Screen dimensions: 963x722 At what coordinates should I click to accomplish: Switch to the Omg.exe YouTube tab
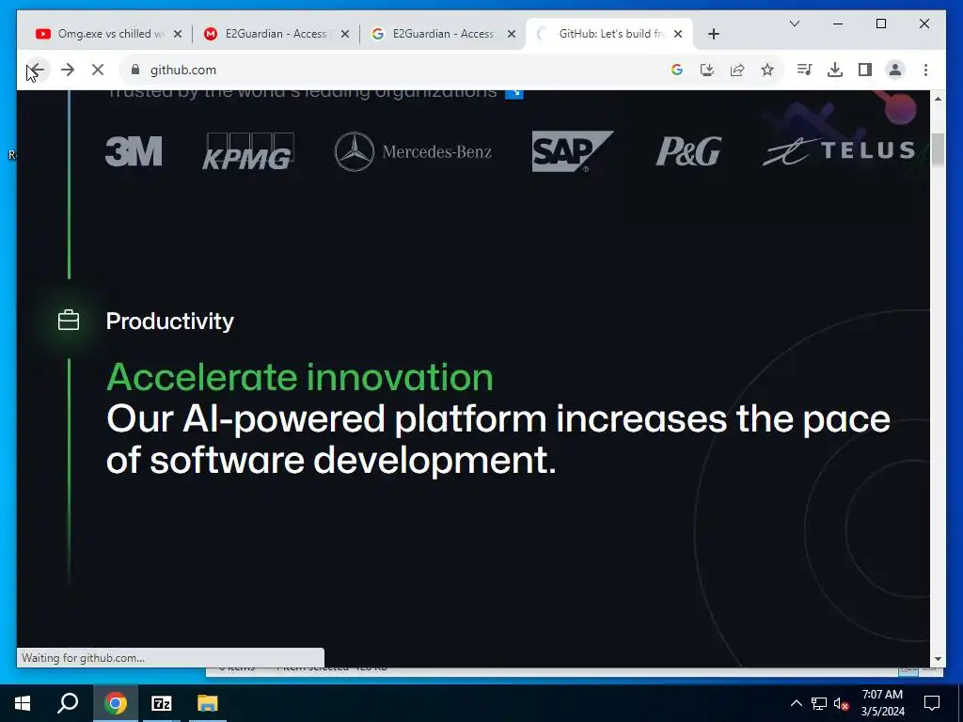coord(107,34)
